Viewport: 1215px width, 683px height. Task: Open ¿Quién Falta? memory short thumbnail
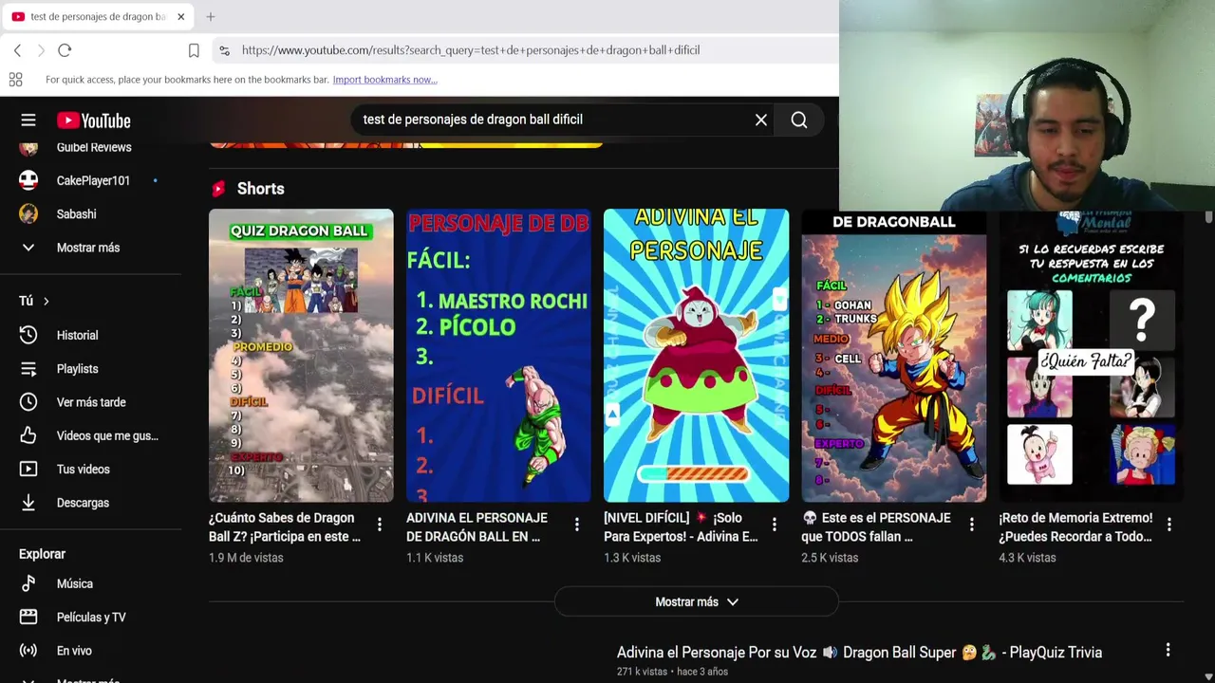pyautogui.click(x=1091, y=356)
